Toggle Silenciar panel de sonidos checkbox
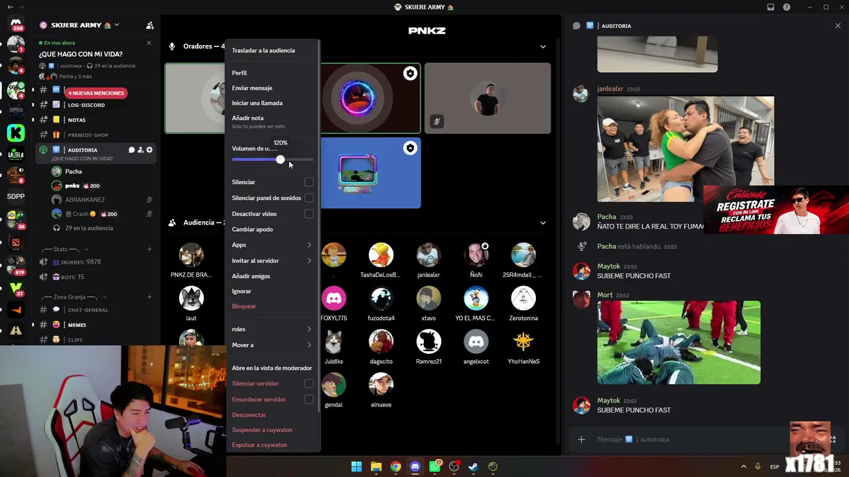Image resolution: width=849 pixels, height=477 pixels. [309, 198]
